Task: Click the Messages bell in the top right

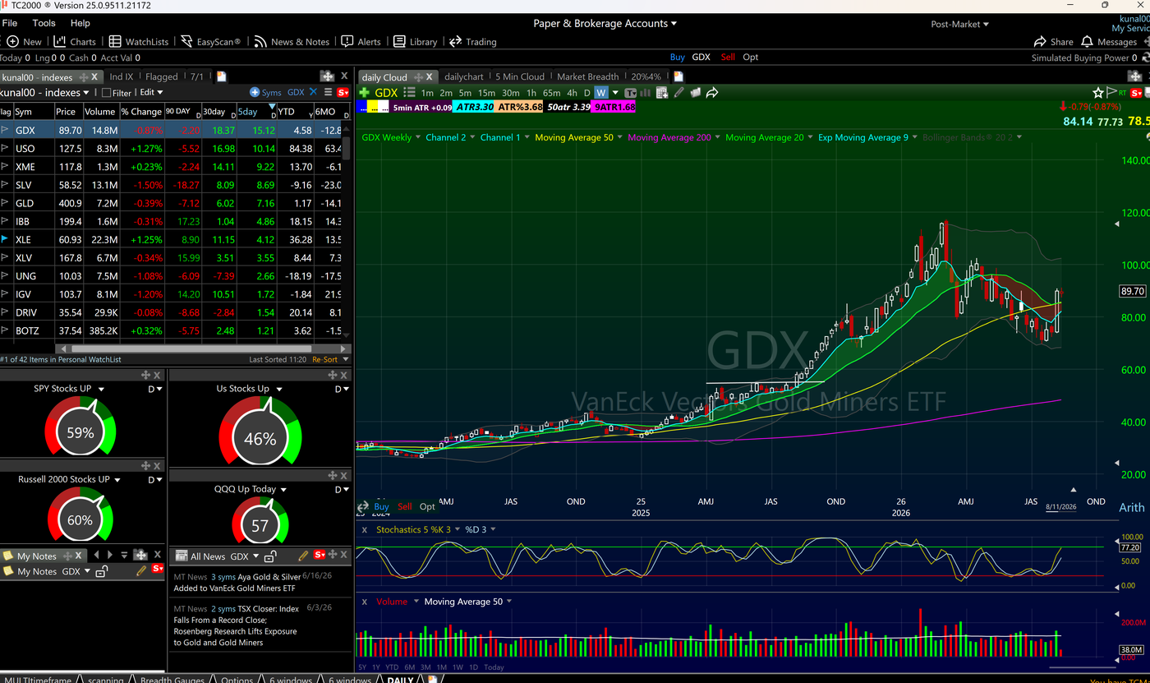Action: [1109, 42]
